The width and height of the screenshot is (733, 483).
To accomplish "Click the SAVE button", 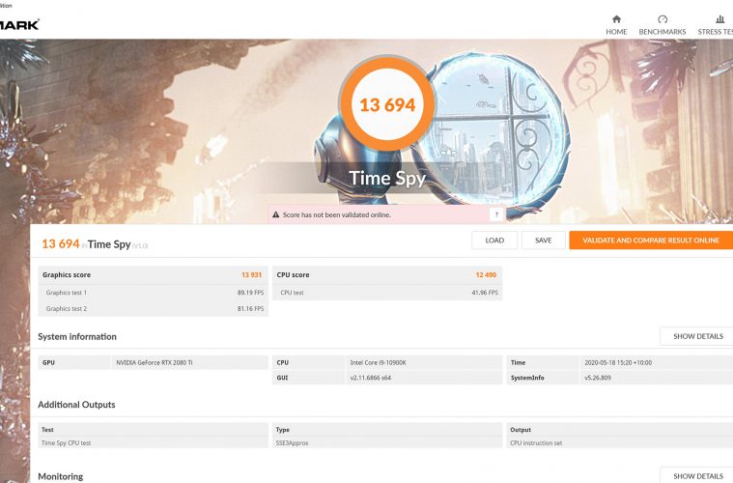I will 543,241.
